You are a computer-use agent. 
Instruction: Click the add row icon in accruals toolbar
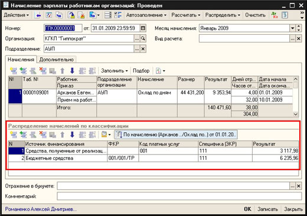14,71
